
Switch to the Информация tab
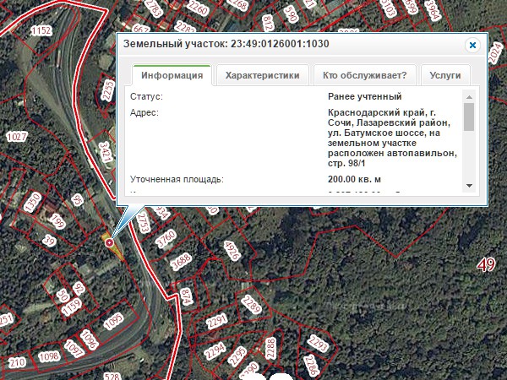pyautogui.click(x=172, y=75)
